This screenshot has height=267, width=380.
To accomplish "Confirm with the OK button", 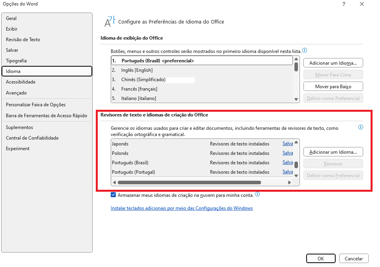I will tap(321, 258).
